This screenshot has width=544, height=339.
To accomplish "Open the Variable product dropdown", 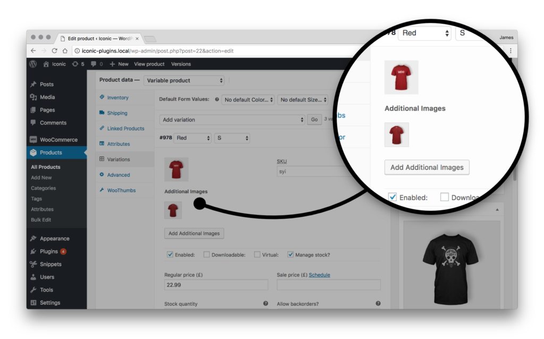I will pyautogui.click(x=184, y=80).
